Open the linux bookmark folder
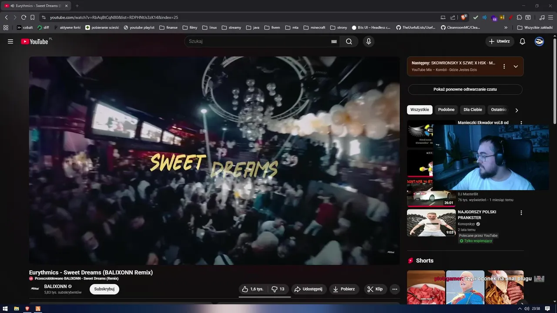Image resolution: width=557 pixels, height=313 pixels. pos(209,27)
